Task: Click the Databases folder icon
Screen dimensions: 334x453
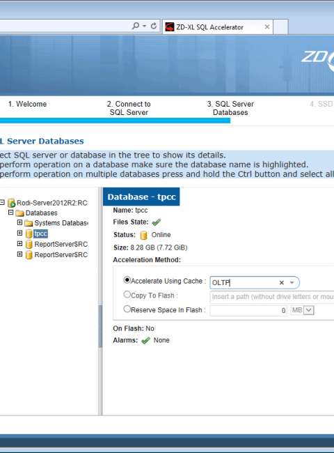Action: [x=19, y=213]
